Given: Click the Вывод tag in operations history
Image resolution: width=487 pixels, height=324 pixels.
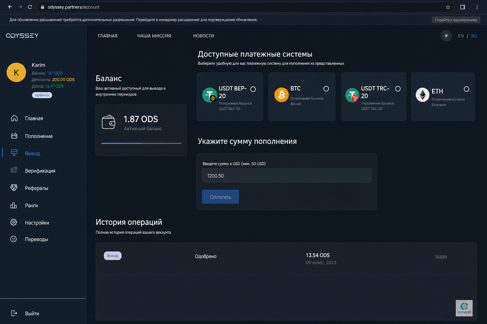Looking at the screenshot, I should (113, 256).
